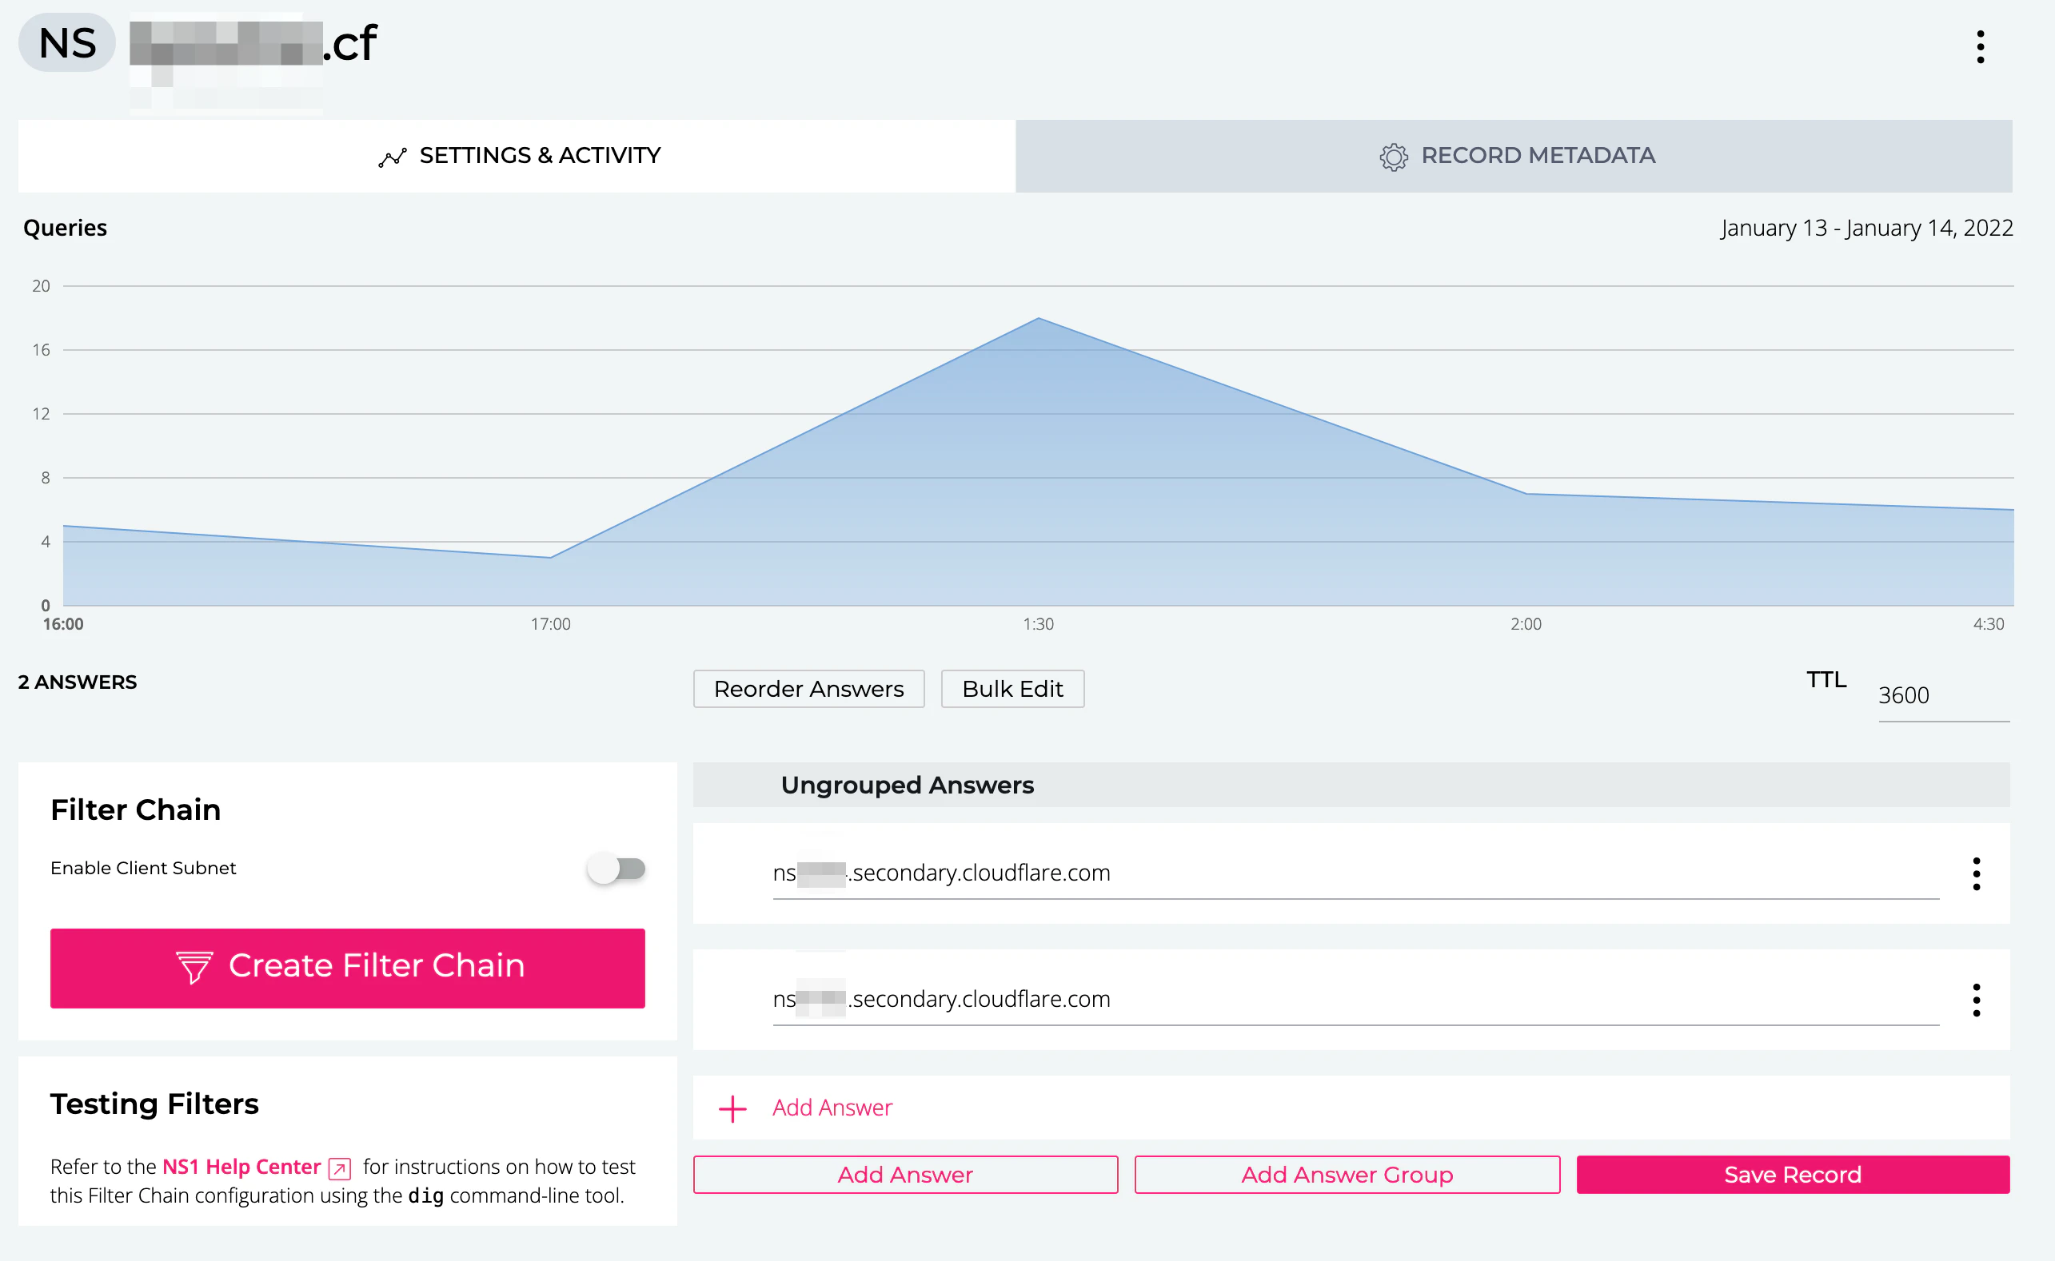Open the options menu for the first cloudflare answer
Image resolution: width=2055 pixels, height=1261 pixels.
(x=1975, y=873)
